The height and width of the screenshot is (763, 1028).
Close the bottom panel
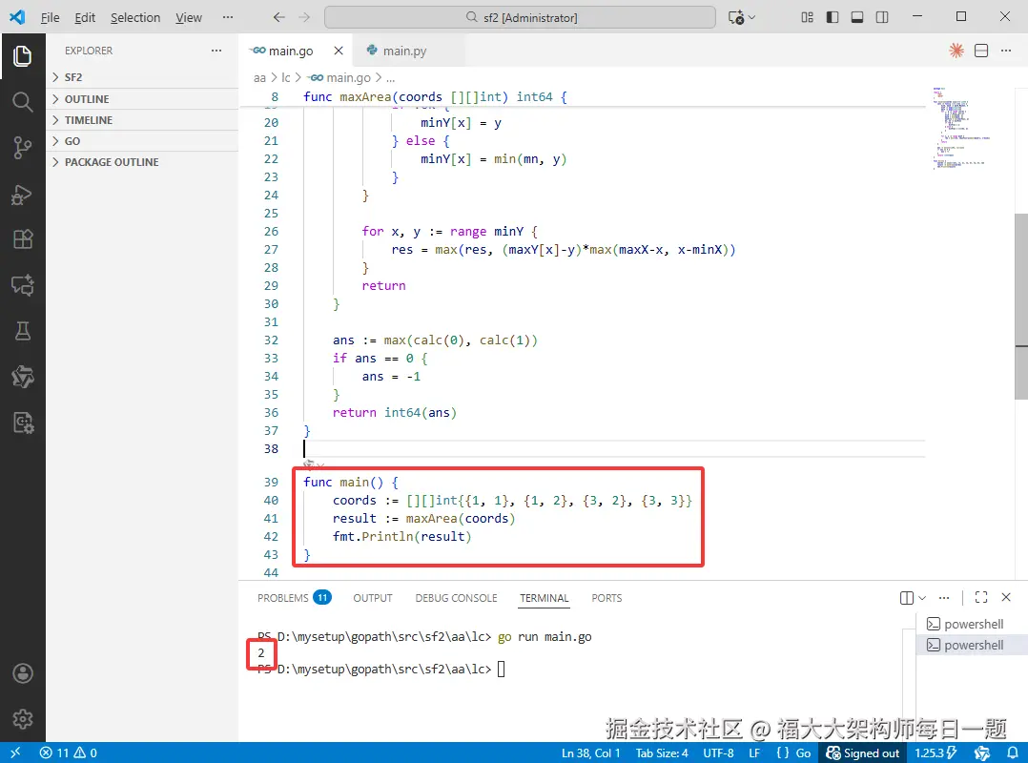coord(1006,597)
